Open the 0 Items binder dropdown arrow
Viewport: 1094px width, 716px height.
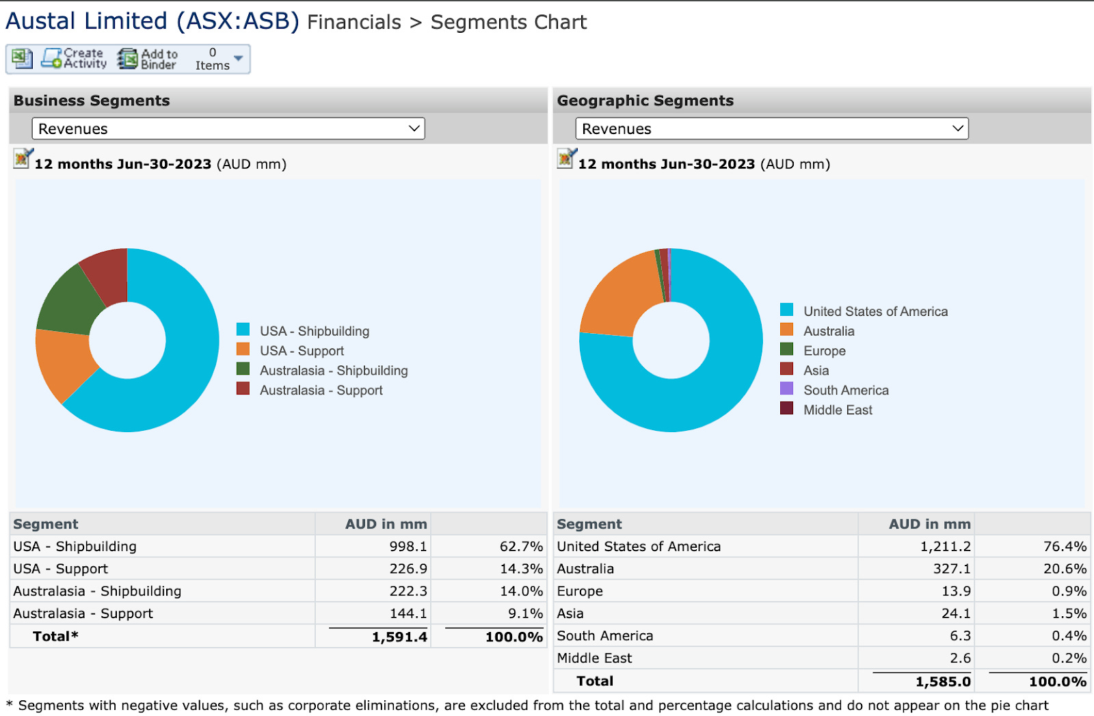tap(239, 58)
